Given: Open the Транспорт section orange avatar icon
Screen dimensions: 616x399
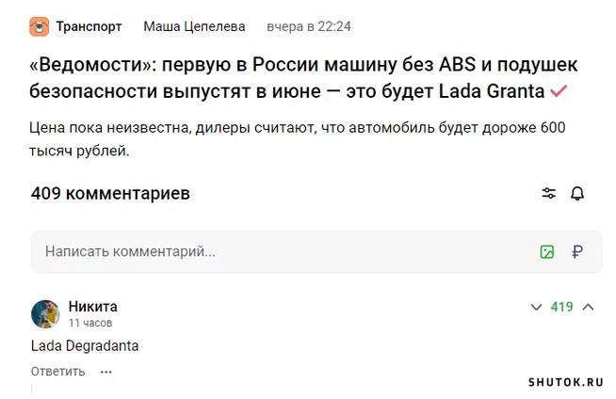Looking at the screenshot, I should coord(40,26).
